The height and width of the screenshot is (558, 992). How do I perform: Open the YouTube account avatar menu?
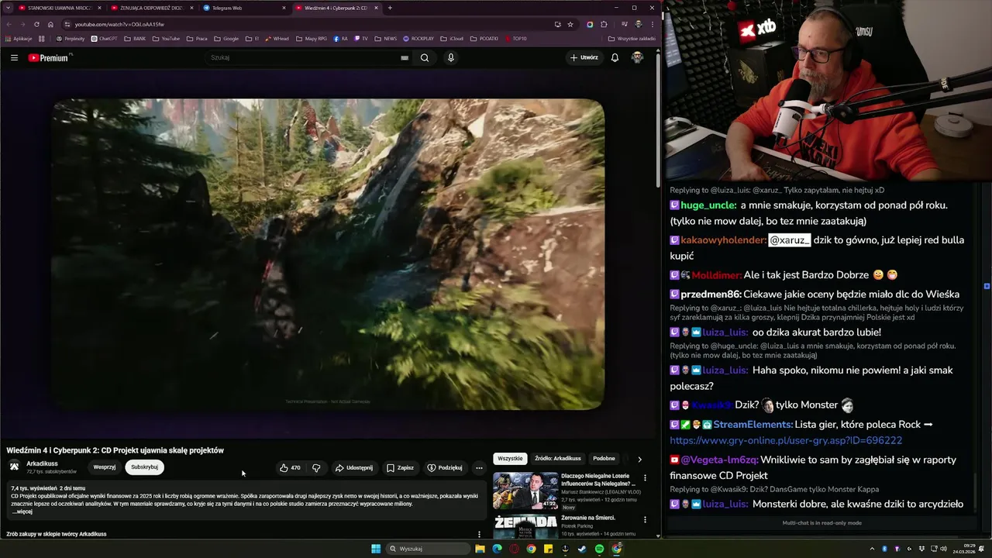pyautogui.click(x=637, y=57)
